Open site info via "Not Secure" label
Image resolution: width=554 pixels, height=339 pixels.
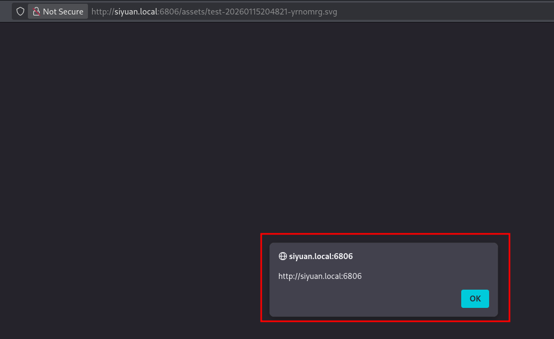63,11
